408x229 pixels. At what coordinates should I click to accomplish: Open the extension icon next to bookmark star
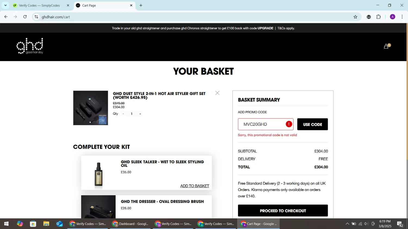[x=369, y=17]
